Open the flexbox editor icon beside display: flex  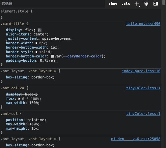click(x=40, y=30)
